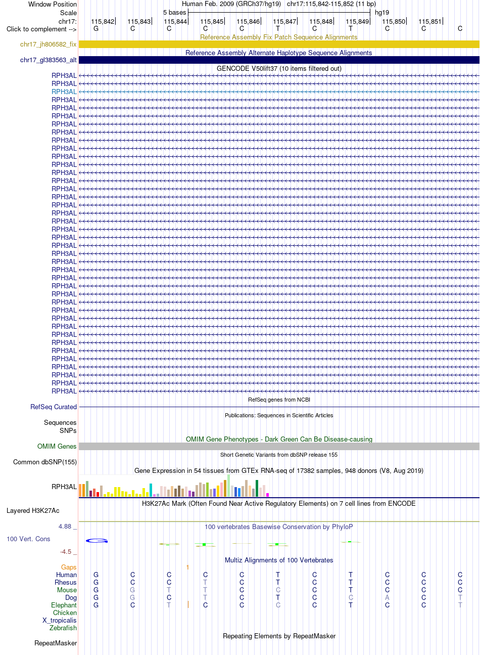480x655 pixels.
Task: Click the 'Elephant' alignment row label
Action: pyautogui.click(x=64, y=605)
